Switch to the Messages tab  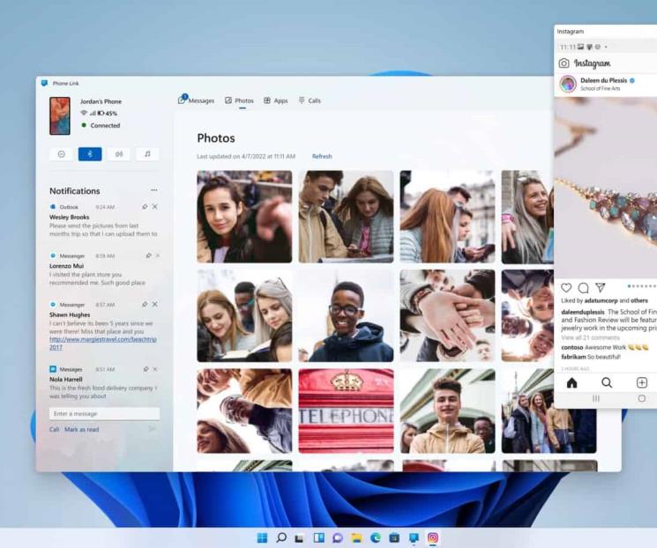point(197,100)
